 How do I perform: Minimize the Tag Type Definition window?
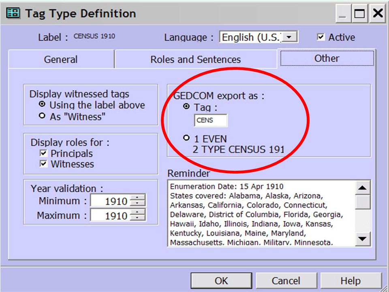pyautogui.click(x=343, y=14)
